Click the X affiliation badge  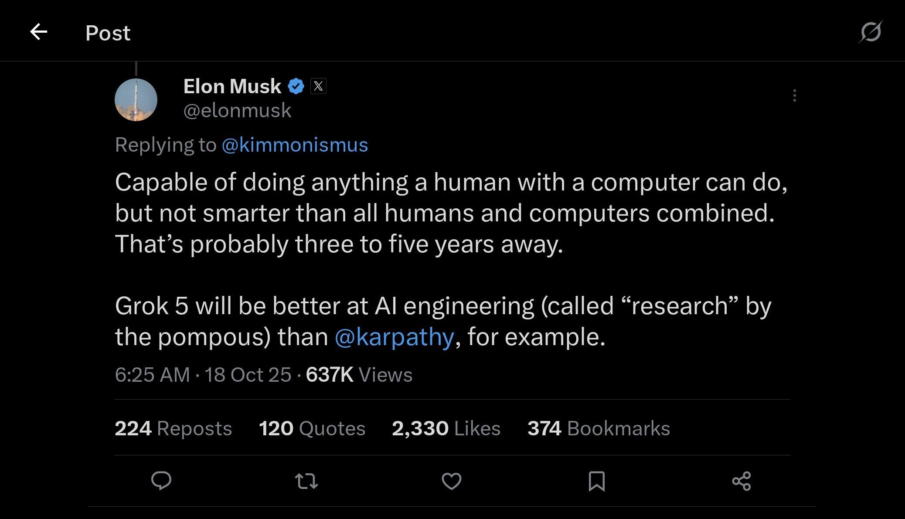click(318, 86)
